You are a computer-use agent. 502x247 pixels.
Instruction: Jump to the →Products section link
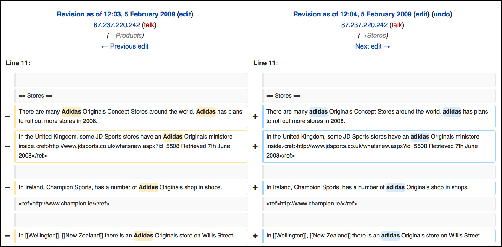125,36
